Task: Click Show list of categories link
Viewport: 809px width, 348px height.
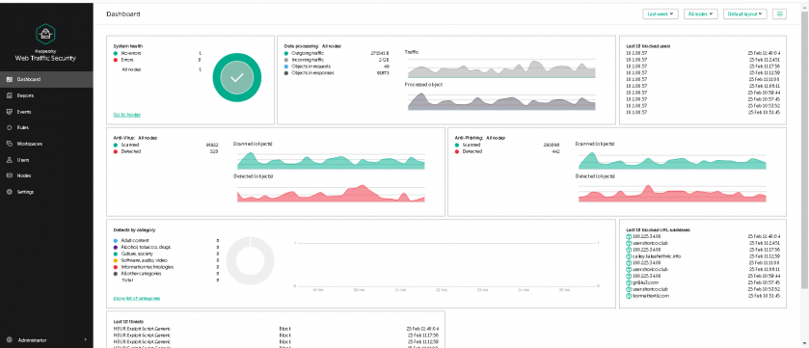Action: [137, 298]
